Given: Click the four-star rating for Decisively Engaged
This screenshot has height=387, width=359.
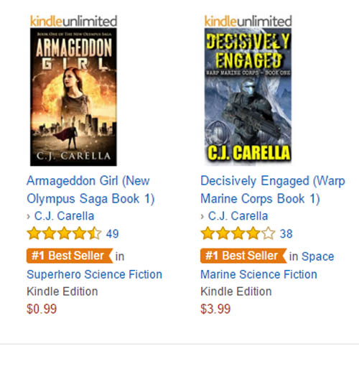Looking at the screenshot, I should 238,233.
